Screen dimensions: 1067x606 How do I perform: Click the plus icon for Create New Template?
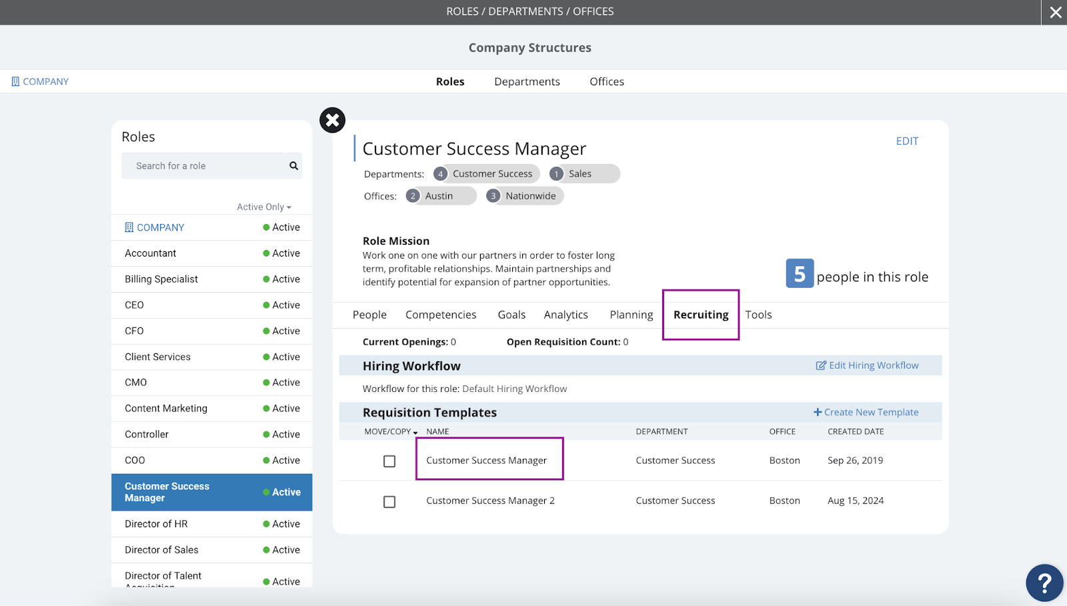(818, 412)
